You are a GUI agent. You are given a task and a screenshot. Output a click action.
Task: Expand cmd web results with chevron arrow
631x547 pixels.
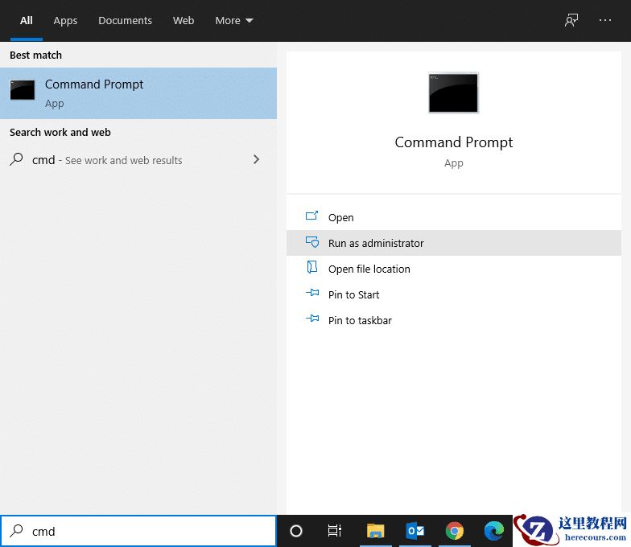point(256,159)
